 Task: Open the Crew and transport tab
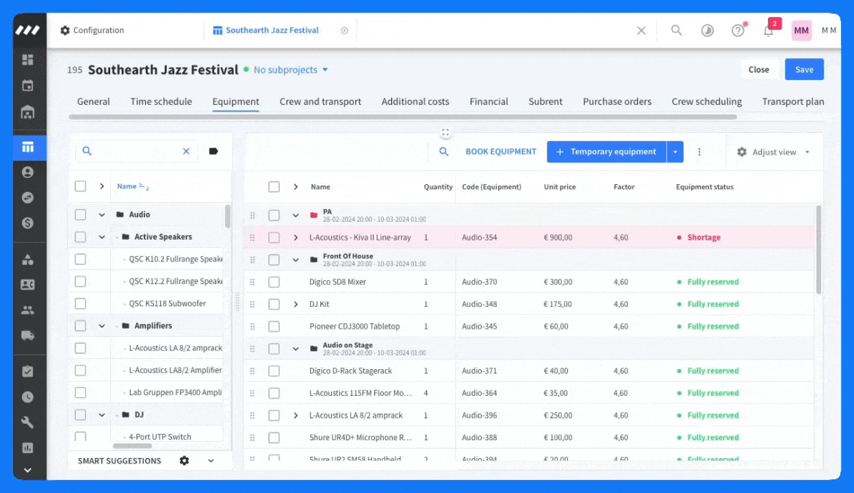click(x=320, y=101)
